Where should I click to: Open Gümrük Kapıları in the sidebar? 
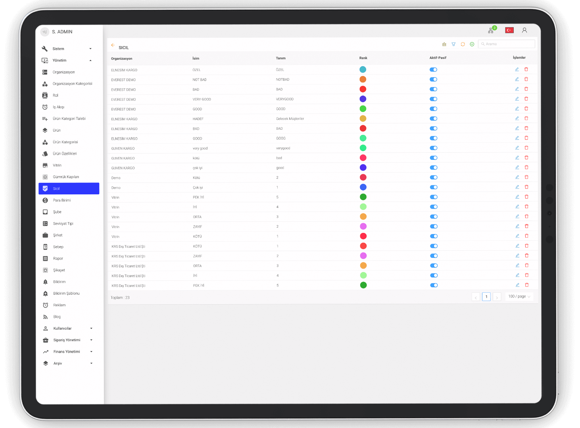68,177
